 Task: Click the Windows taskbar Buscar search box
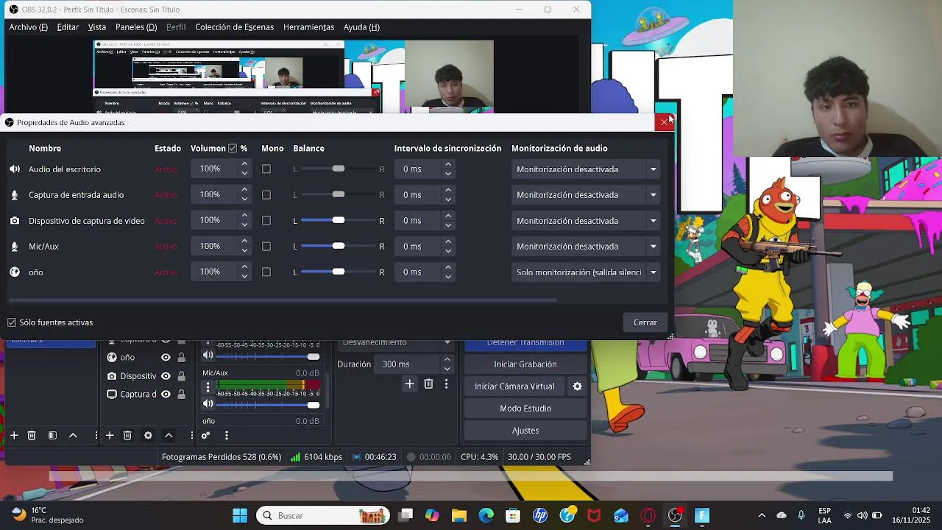323,516
